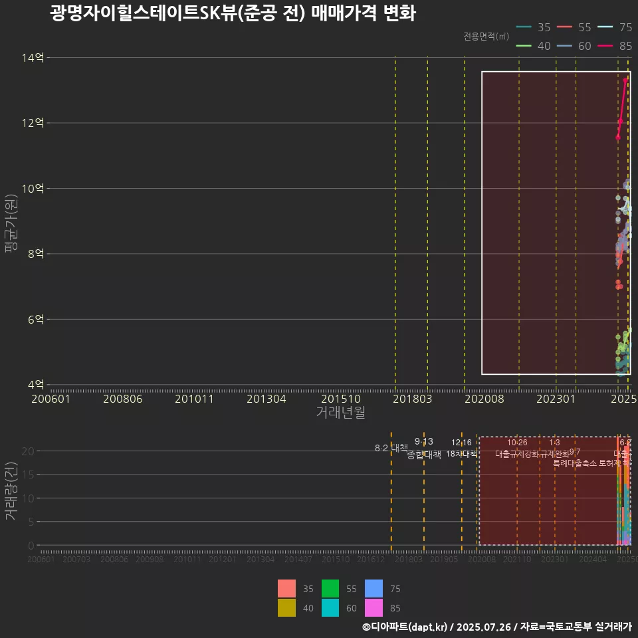Screen dimensions: 638x638
Task: Click the 201011 date label on the price chart
Action: pyautogui.click(x=195, y=399)
